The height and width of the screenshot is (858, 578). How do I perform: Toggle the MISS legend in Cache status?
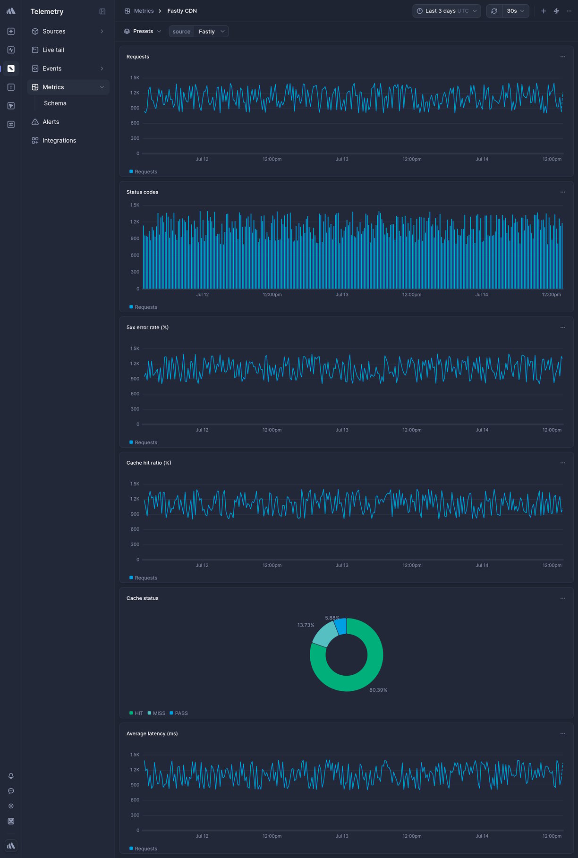click(156, 713)
